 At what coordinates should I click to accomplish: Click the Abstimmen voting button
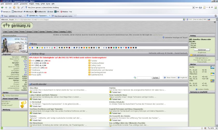click(202, 50)
